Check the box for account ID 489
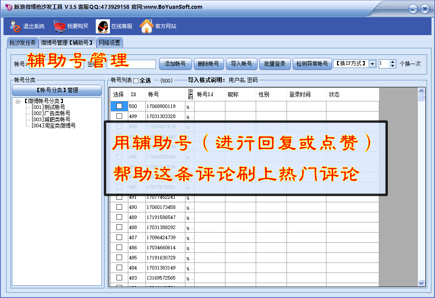Viewport: 435px width, 298px height. pyautogui.click(x=119, y=217)
